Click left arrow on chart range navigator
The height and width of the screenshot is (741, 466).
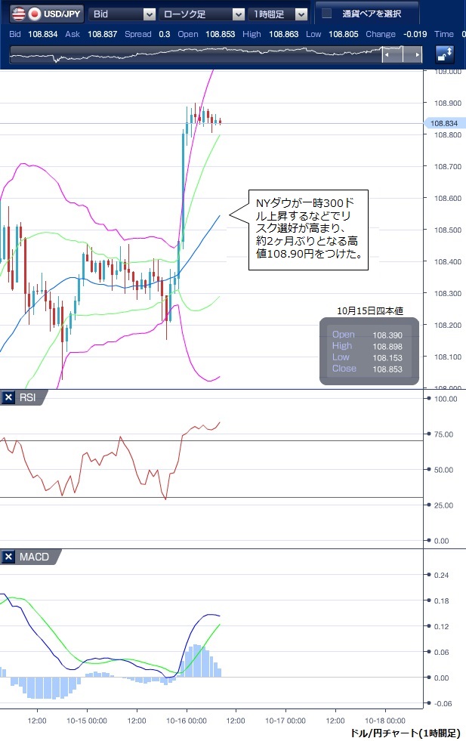[x=388, y=55]
